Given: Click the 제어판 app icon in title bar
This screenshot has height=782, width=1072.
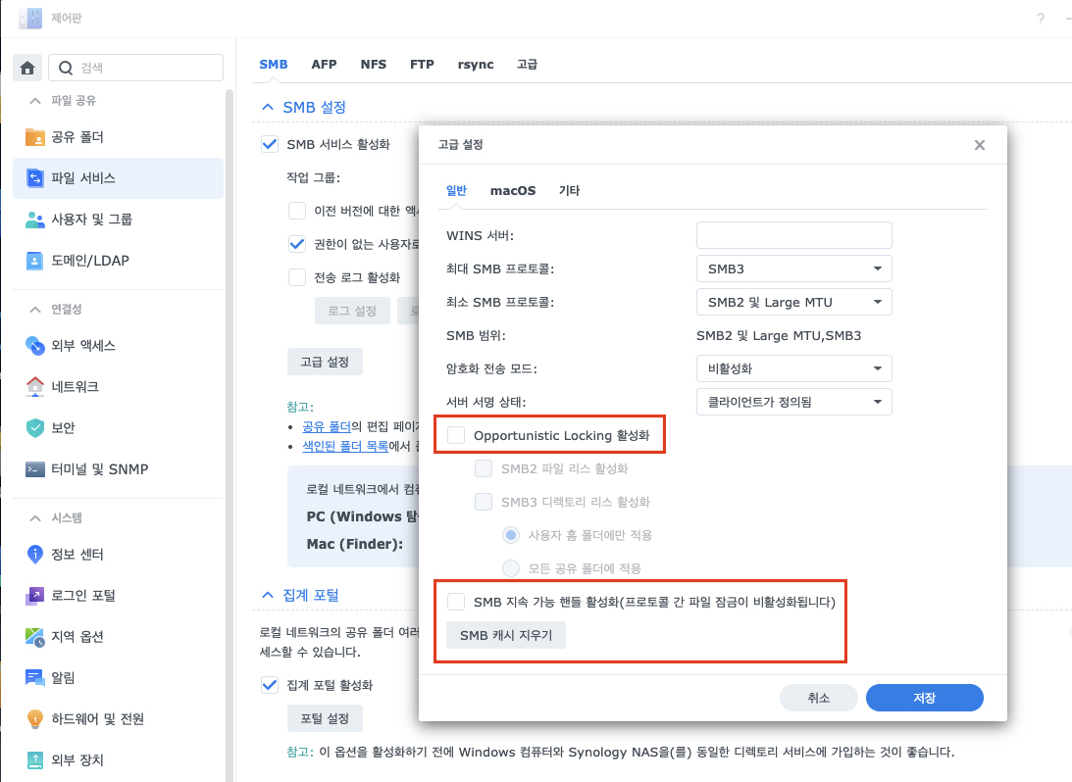Looking at the screenshot, I should pos(30,18).
